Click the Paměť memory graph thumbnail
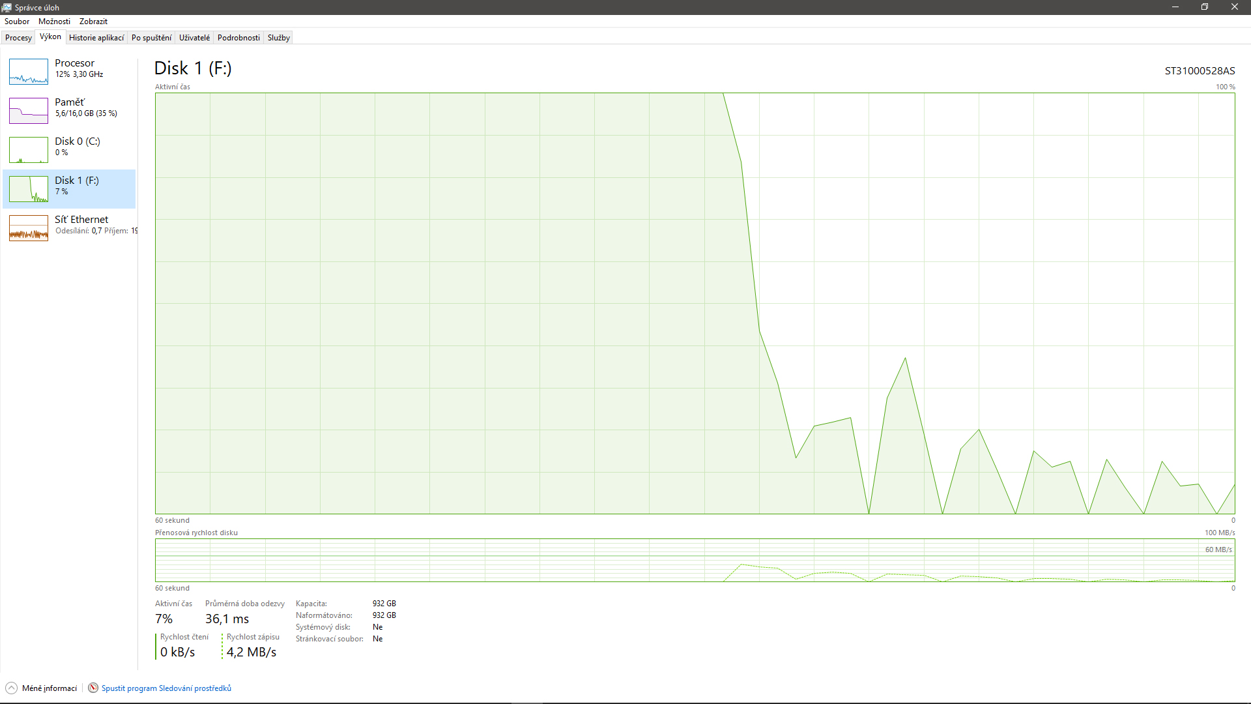This screenshot has height=704, width=1251. point(29,111)
